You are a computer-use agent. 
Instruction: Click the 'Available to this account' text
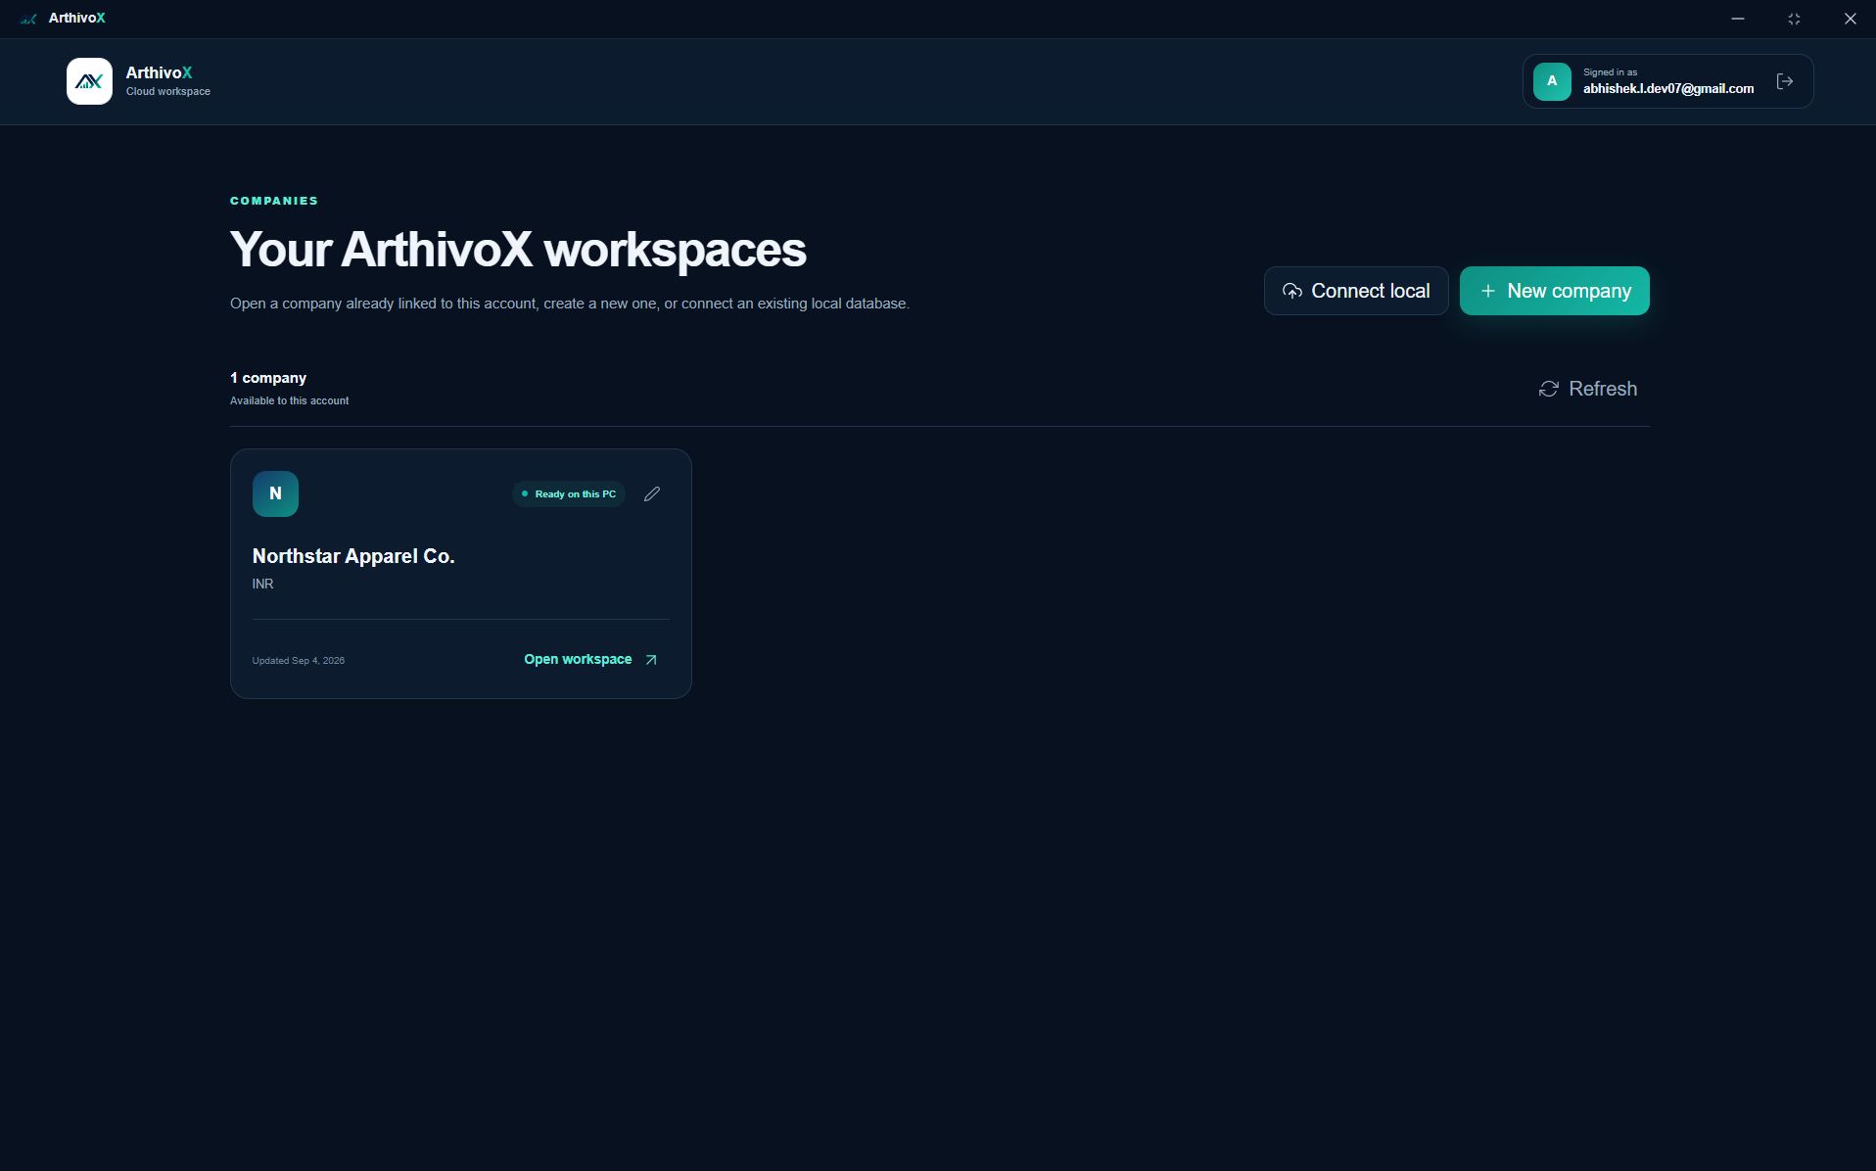[x=289, y=400]
